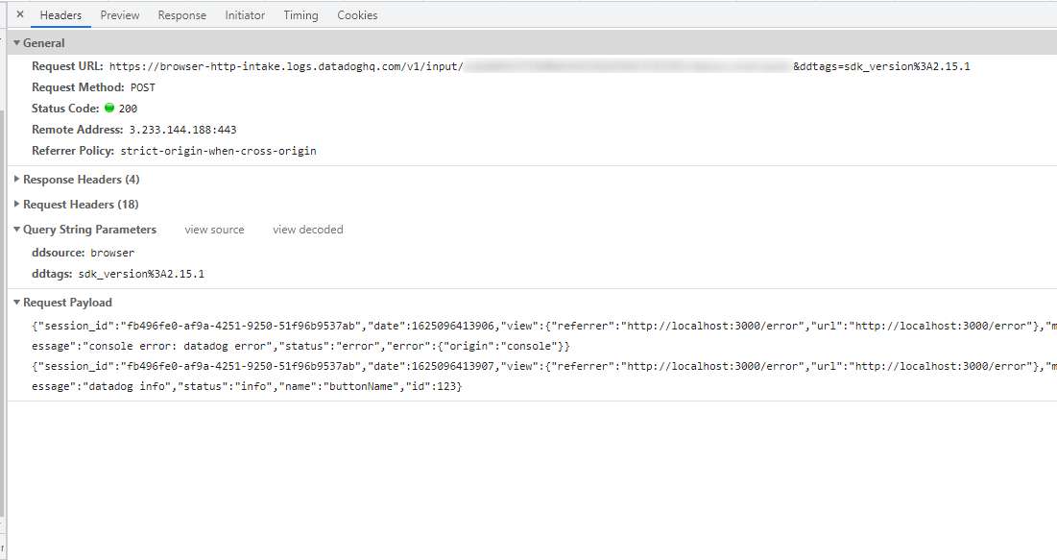Screen dimensions: 1057x560
Task: Select payload line with date 1625096413906
Action: [544, 326]
